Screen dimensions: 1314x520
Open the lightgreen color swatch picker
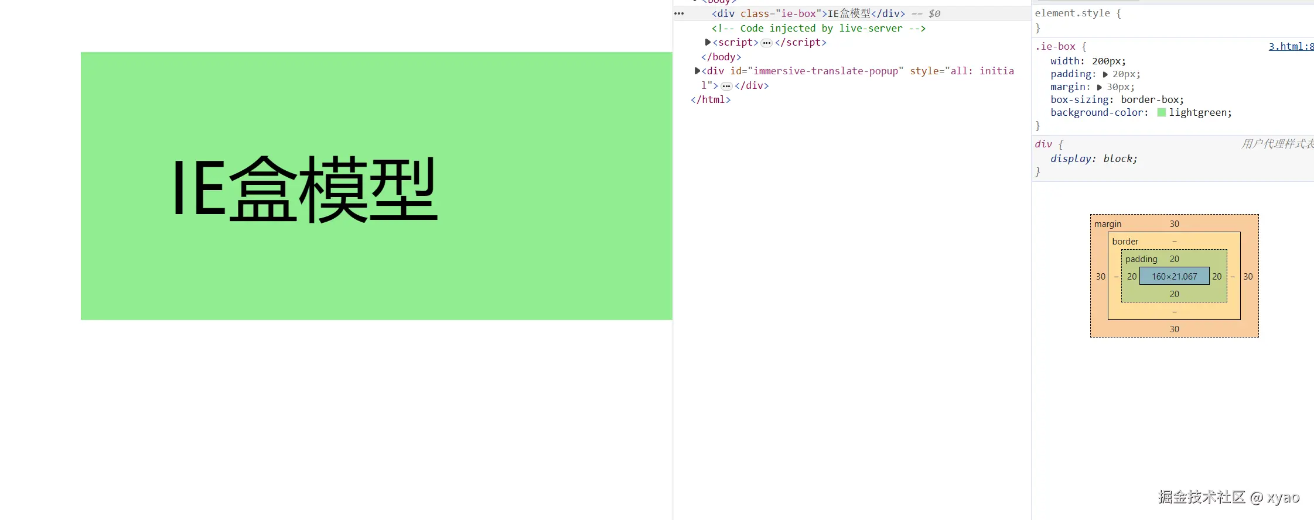[x=1162, y=112]
